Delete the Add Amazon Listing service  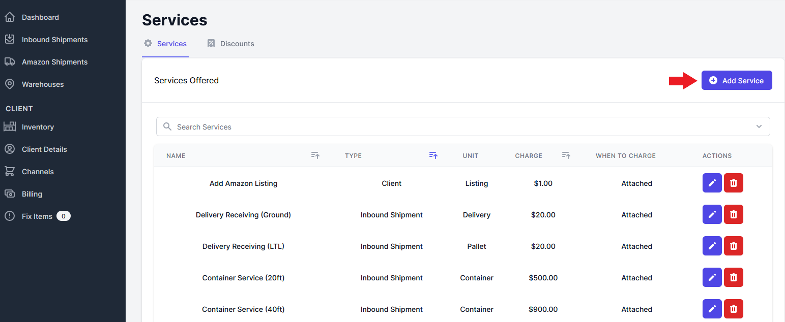tap(733, 183)
